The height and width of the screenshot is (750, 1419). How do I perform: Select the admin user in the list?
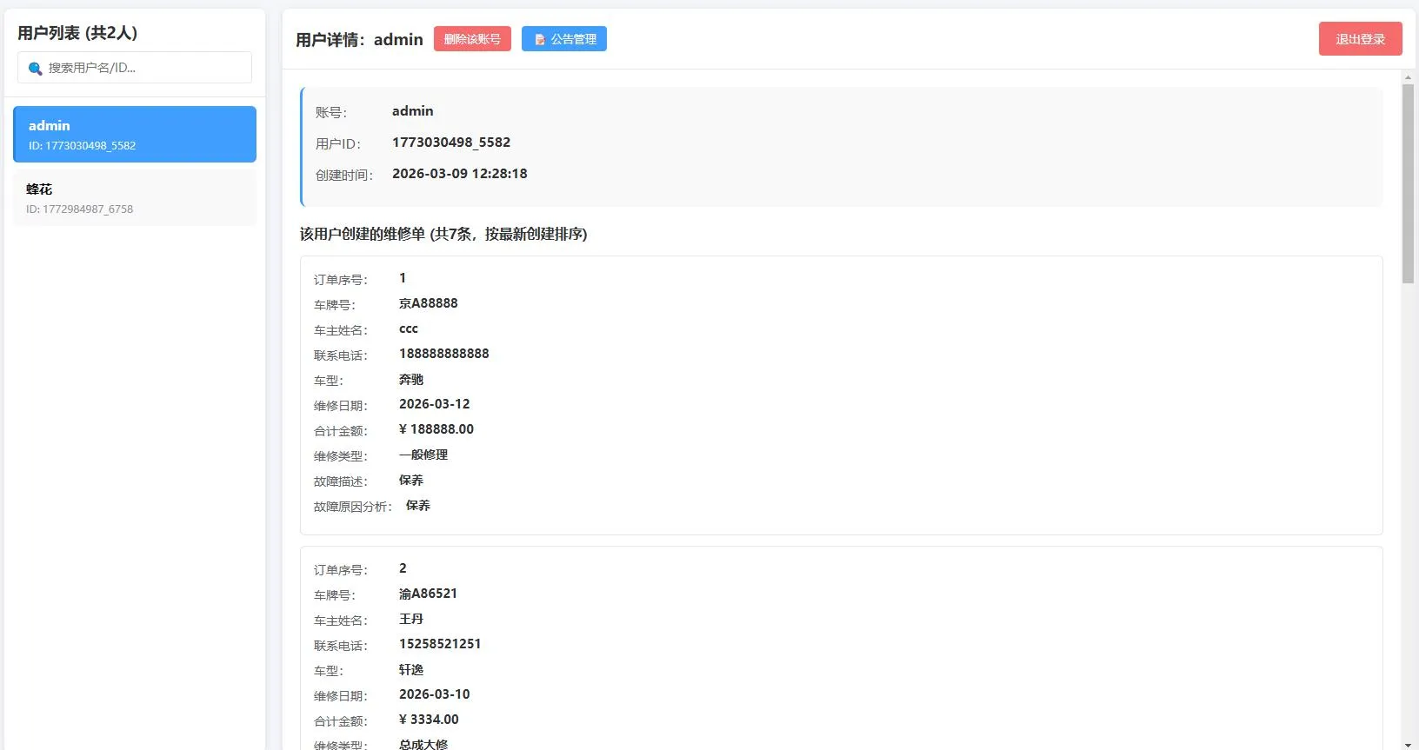pos(135,135)
